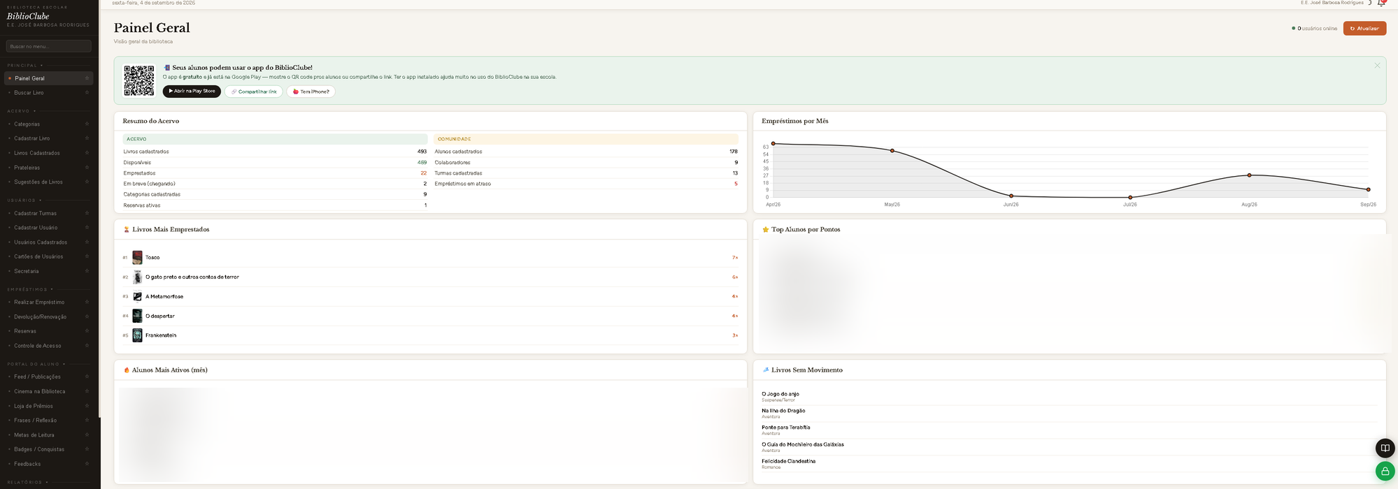Click the star beside Cinema na Biblioteca
This screenshot has width=1398, height=489.
tap(87, 392)
